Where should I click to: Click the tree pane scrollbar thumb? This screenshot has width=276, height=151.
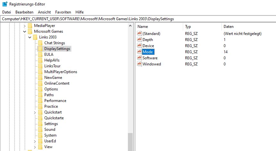click(x=130, y=142)
